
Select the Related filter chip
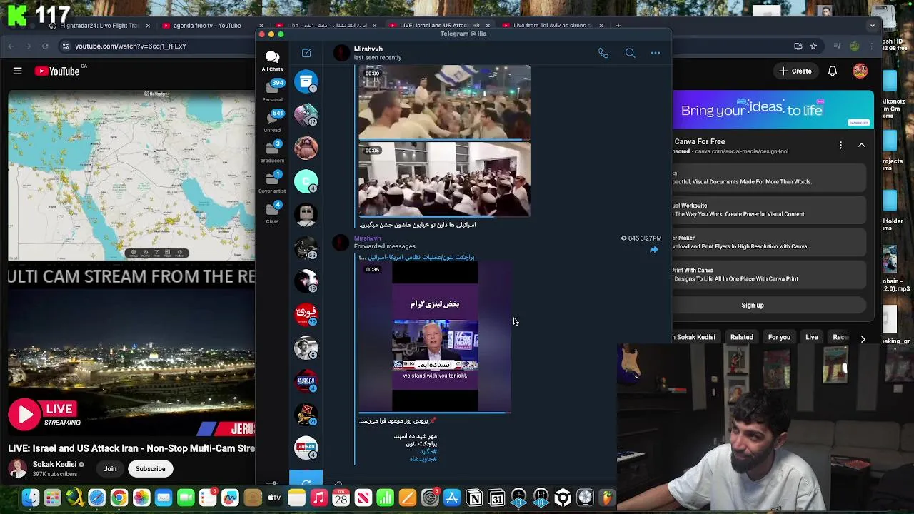point(741,337)
